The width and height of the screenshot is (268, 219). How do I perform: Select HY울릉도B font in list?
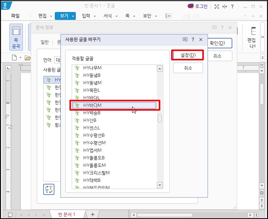114,158
